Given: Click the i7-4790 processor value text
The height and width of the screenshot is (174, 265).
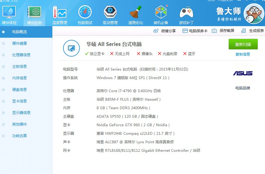Looking at the screenshot, I should [x=129, y=91].
